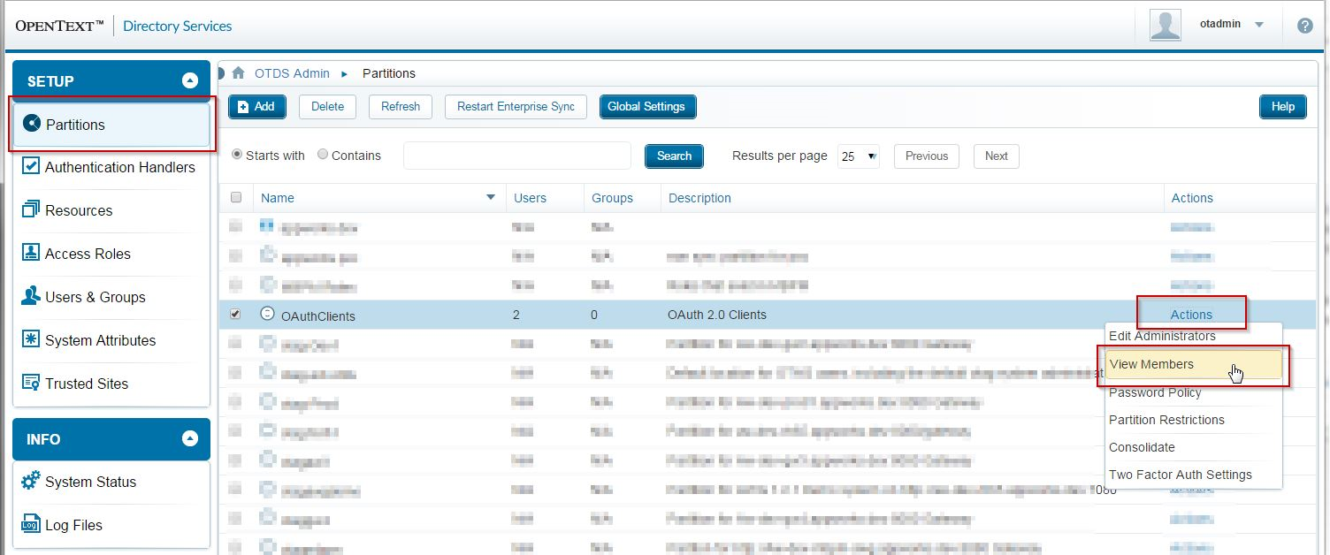Open Resources using its stacked-windows icon

[x=31, y=209]
